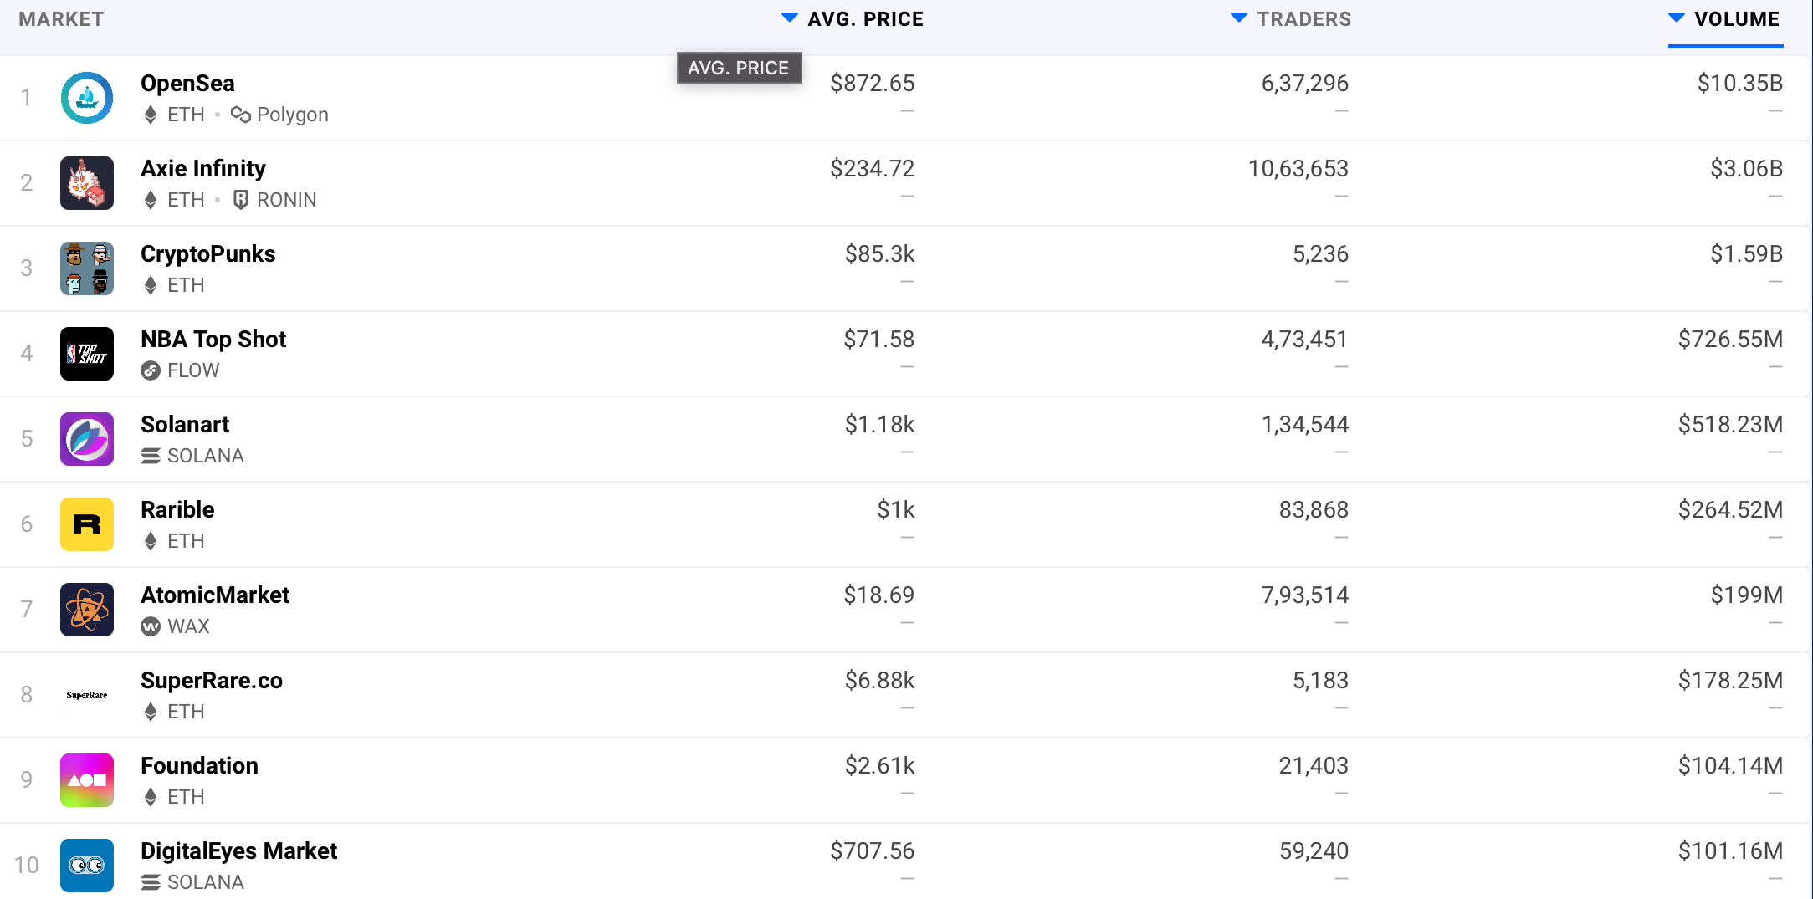Click the FLOW label under NBA Top Shot
1813x899 pixels.
(x=193, y=370)
